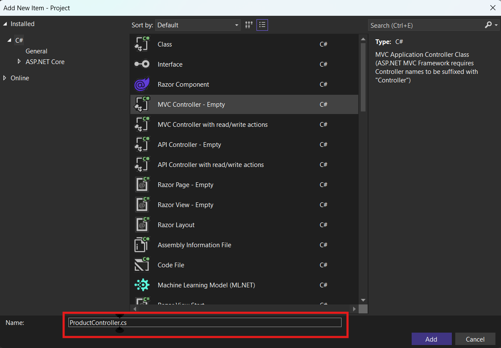
Task: Choose the Razor Component icon
Action: [142, 85]
